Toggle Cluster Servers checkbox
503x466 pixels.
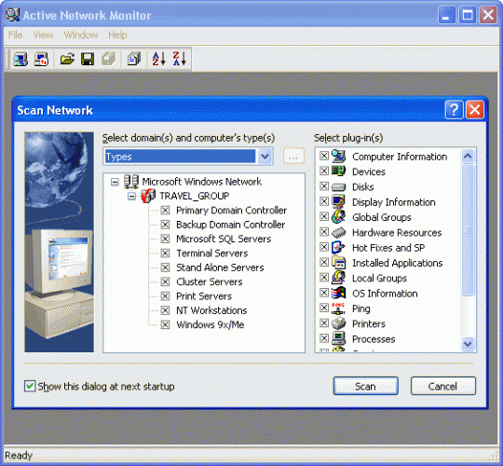[165, 281]
